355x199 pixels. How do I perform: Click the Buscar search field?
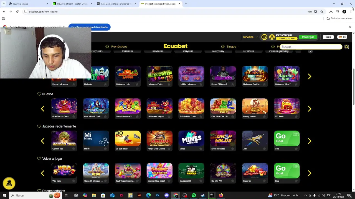(311, 47)
